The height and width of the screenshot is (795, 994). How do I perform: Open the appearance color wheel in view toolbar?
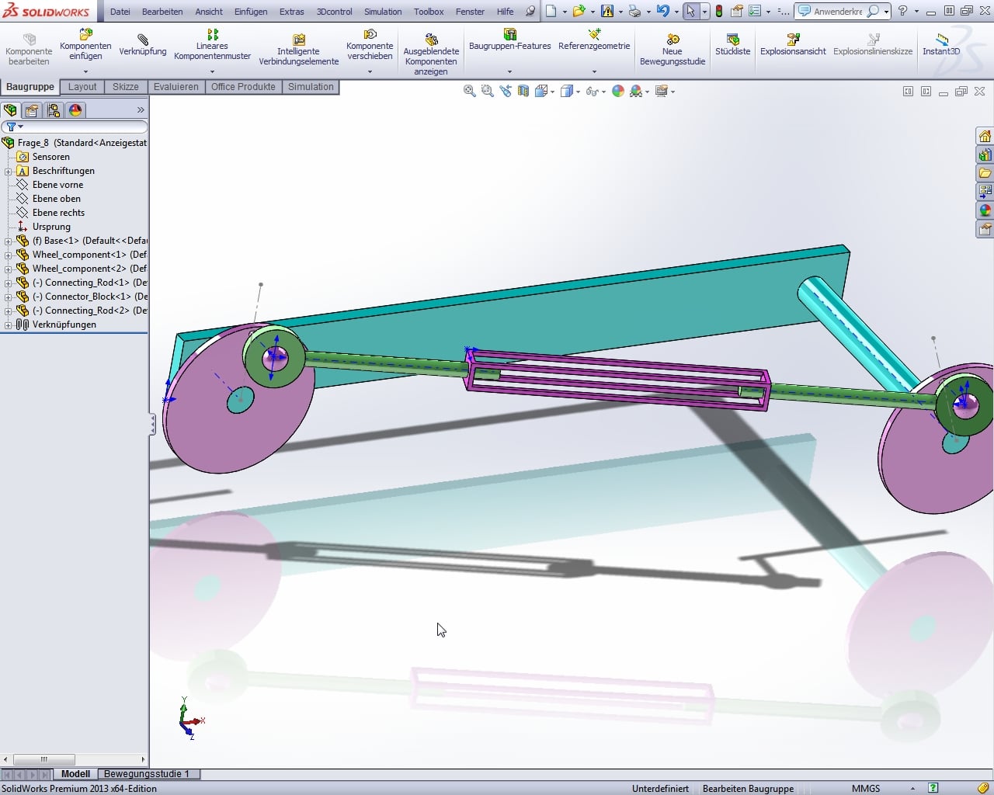pyautogui.click(x=618, y=92)
